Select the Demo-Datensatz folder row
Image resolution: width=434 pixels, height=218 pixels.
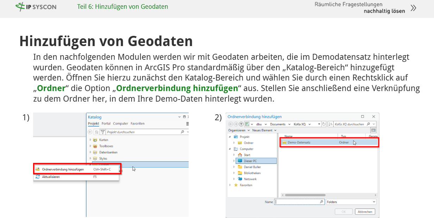click(329, 142)
